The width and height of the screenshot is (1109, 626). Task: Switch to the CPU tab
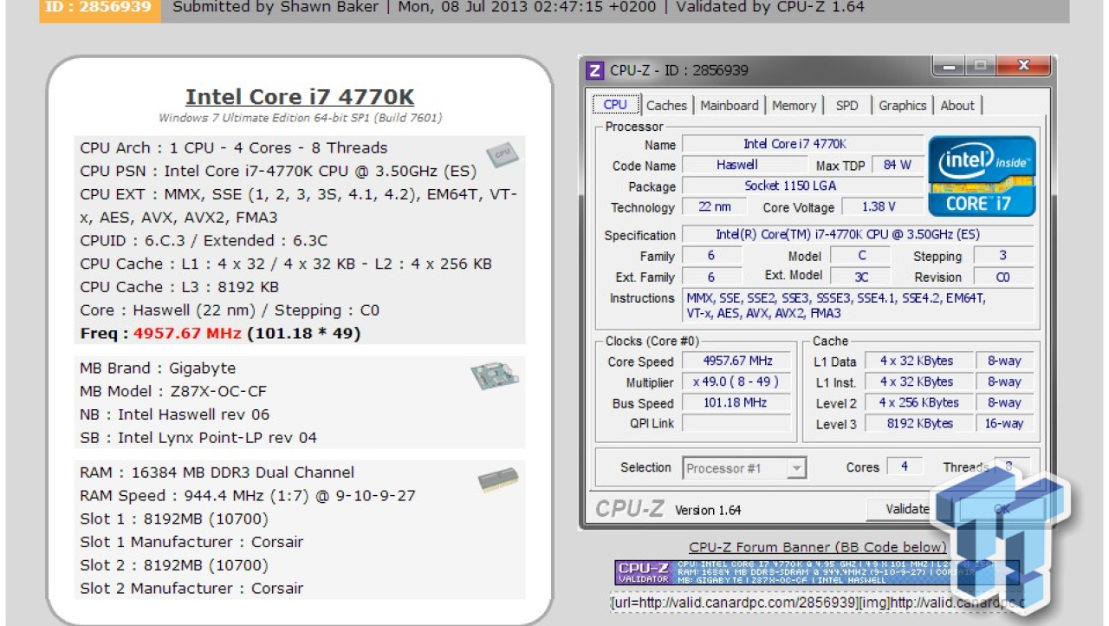pos(615,105)
